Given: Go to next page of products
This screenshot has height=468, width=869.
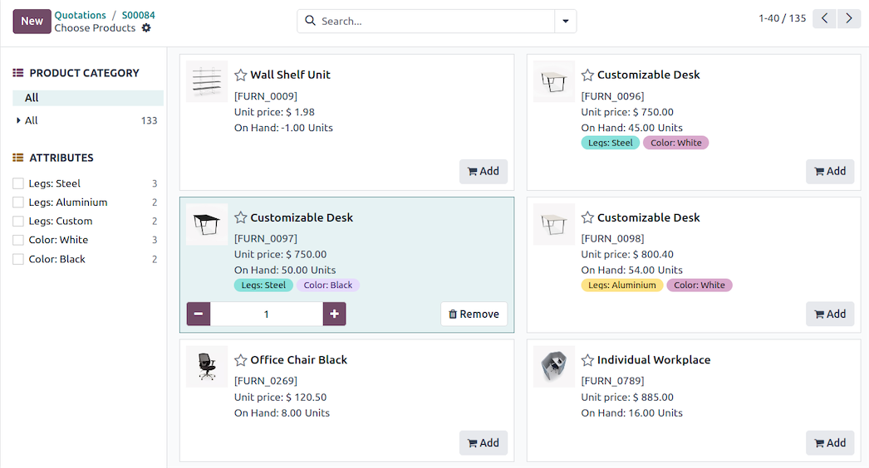Looking at the screenshot, I should tap(848, 19).
